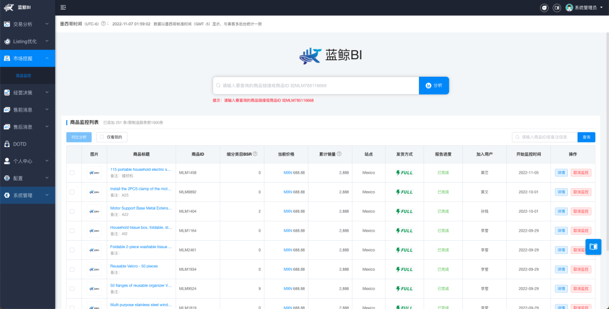The image size is (609, 309).
Task: Open the floating blue book help button
Action: tap(593, 247)
